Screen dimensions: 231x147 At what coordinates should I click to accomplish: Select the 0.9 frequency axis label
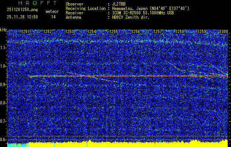tap(3, 85)
